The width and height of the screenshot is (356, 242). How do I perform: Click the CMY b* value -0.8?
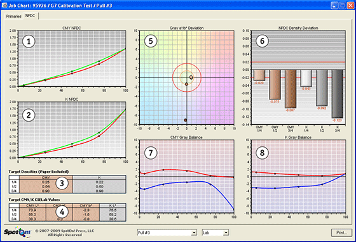(86, 219)
